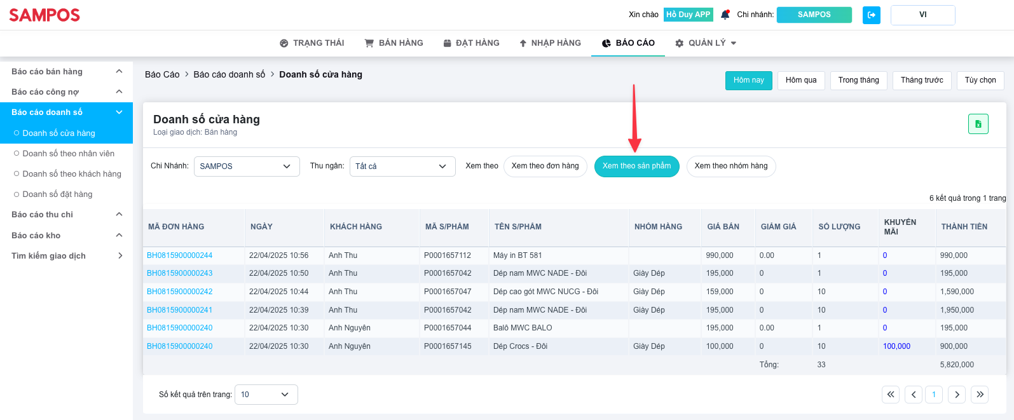Screen dimensions: 1014x420
Task: Open Tìm kiếm giao dịch section
Action: tap(67, 256)
